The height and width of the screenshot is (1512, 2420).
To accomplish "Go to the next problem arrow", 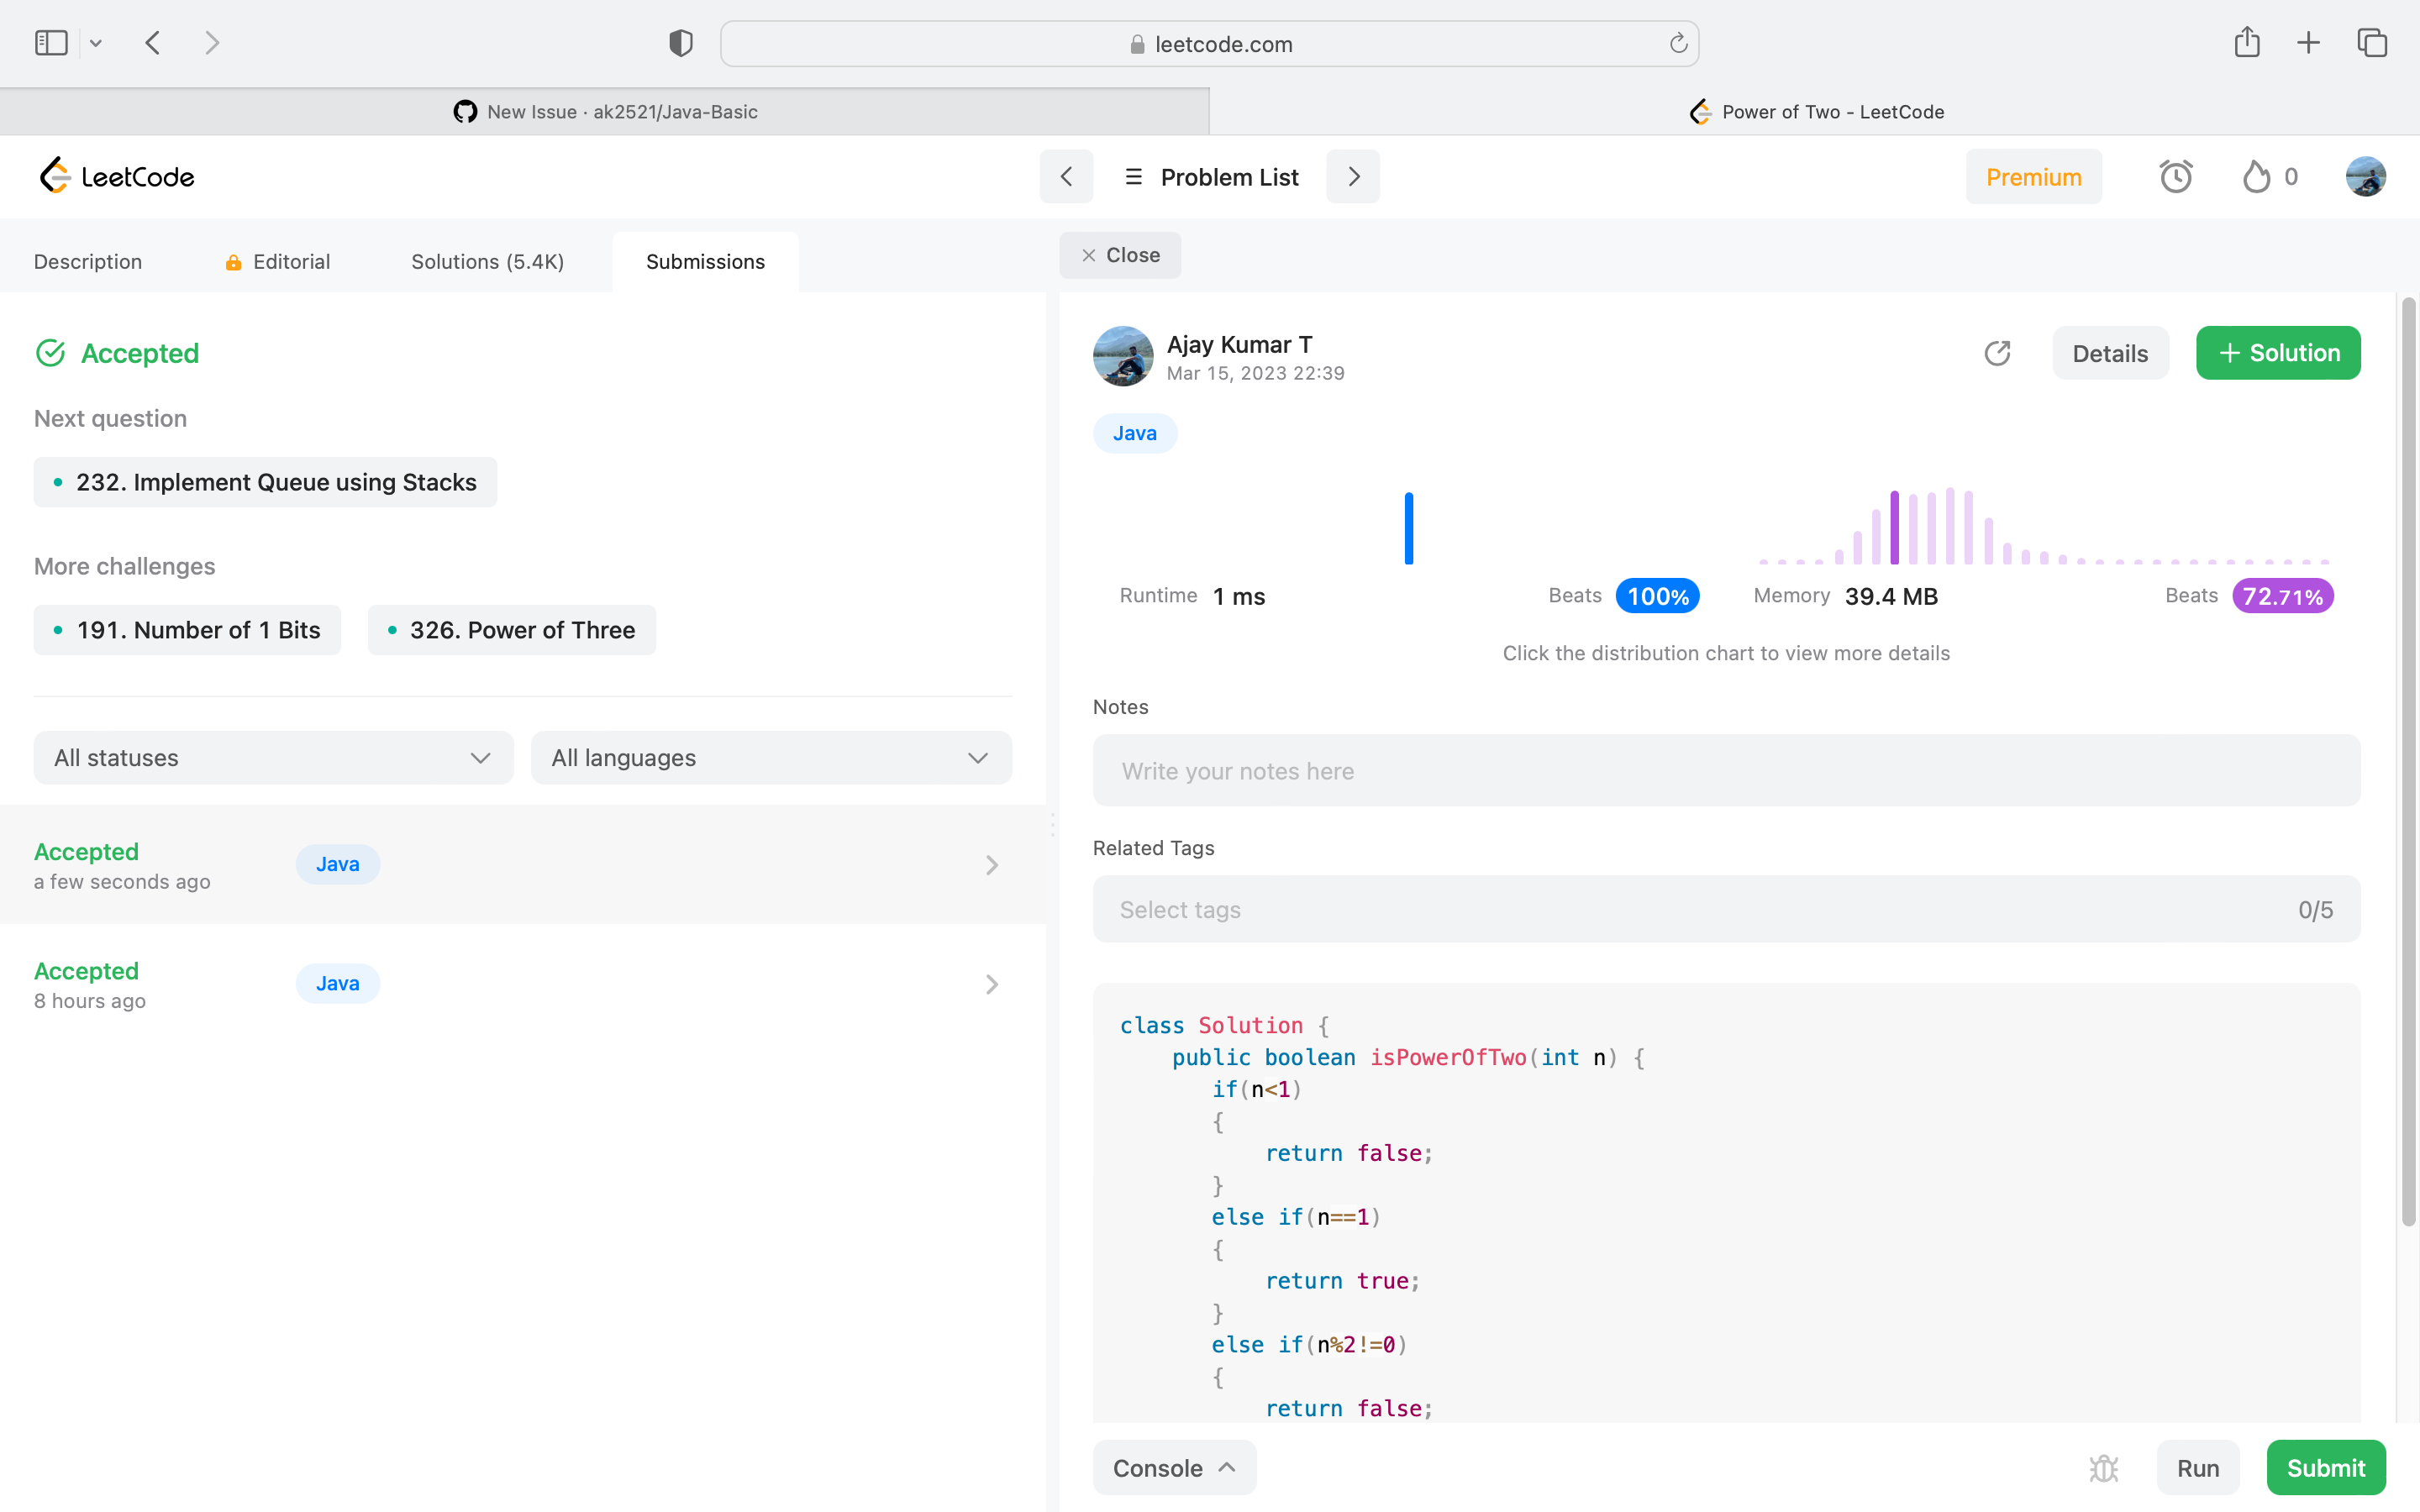I will [x=1353, y=177].
